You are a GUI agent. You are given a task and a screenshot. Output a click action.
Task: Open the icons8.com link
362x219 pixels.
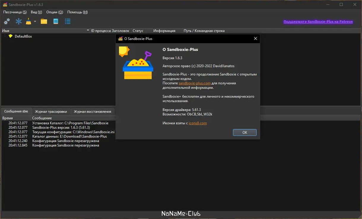198,123
